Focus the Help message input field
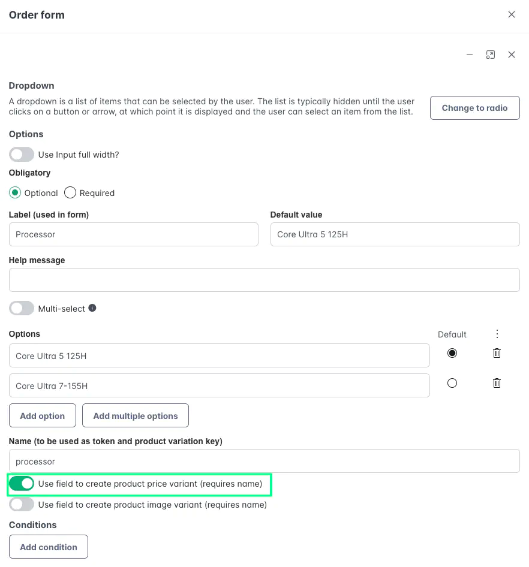The height and width of the screenshot is (567, 529). coord(264,280)
